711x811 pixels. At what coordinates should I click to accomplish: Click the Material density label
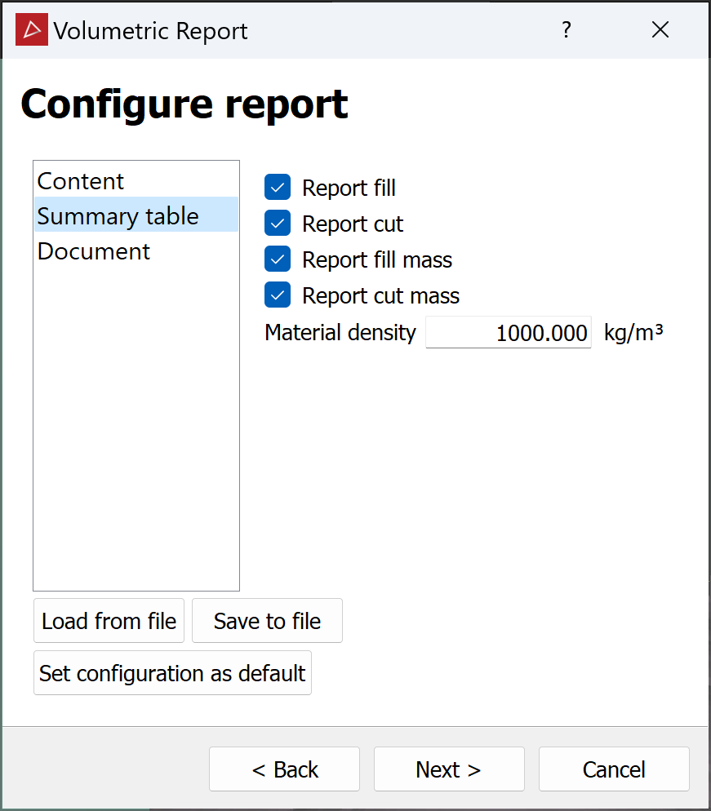click(340, 333)
